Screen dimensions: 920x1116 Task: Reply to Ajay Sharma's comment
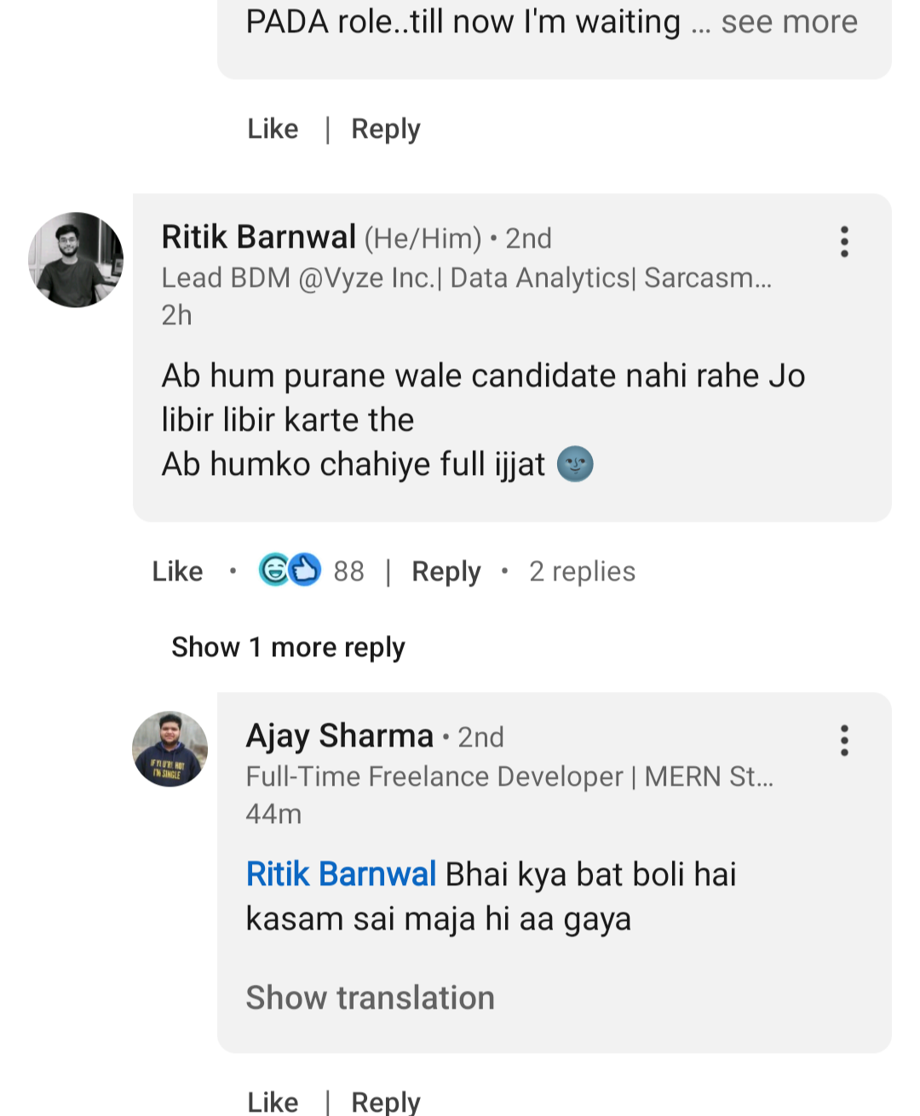pyautogui.click(x=386, y=1102)
